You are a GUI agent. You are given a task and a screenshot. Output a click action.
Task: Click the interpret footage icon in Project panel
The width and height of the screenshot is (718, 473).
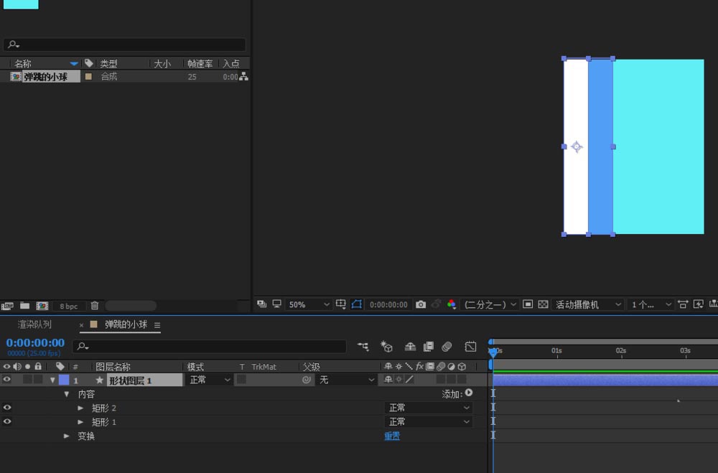pyautogui.click(x=7, y=306)
